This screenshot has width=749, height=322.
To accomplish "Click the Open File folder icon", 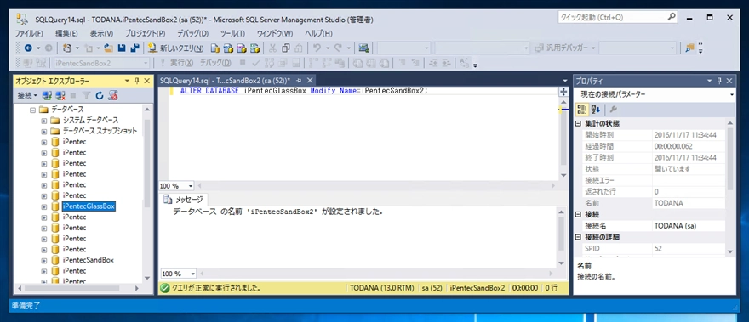I will click(x=108, y=48).
